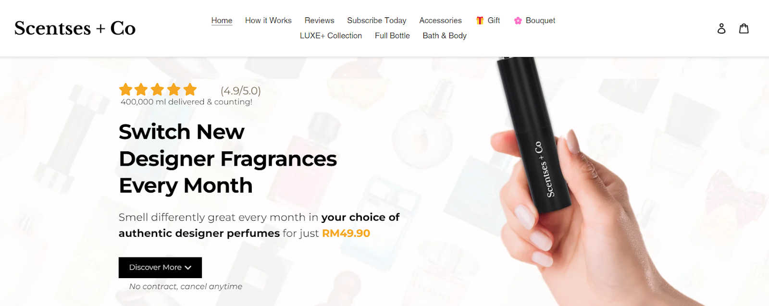Expand the Discover More chevron arrow

click(x=188, y=268)
